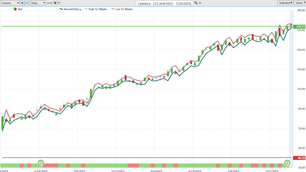Open the Indicators menu
Image resolution: width=306 pixels, height=172 pixels.
(x=285, y=3)
